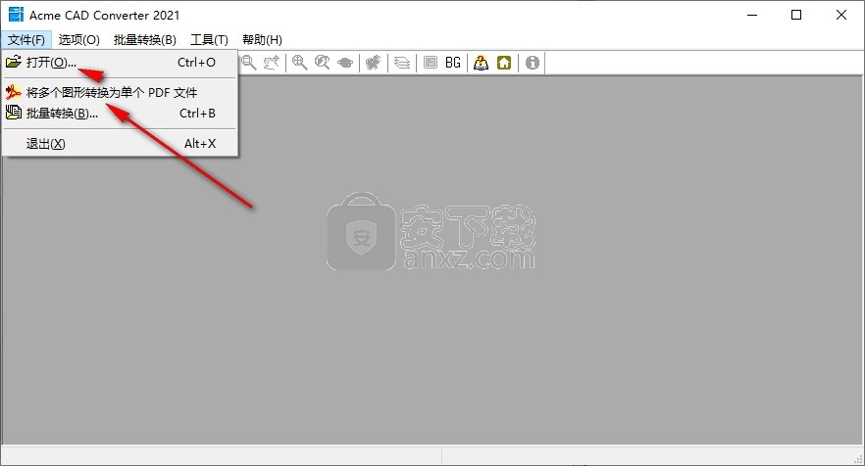Click the zoom window magnifier icon
865x466 pixels.
click(249, 63)
